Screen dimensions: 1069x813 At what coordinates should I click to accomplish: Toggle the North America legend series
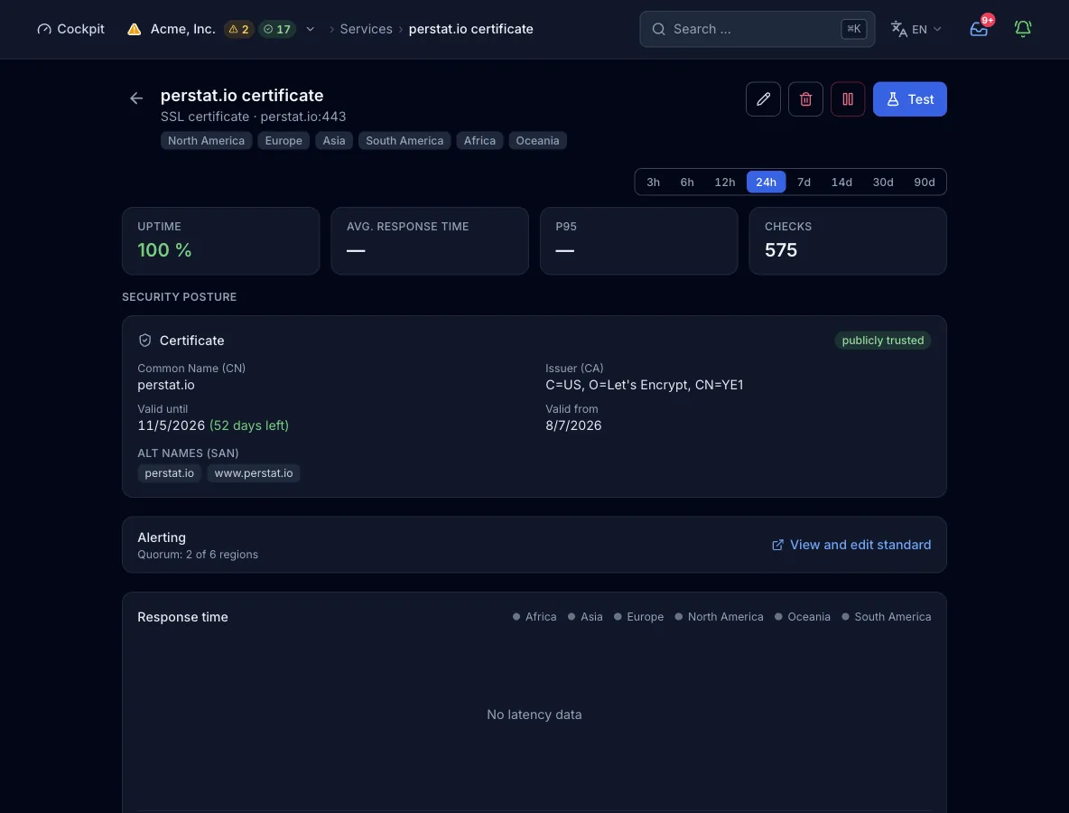click(719, 617)
